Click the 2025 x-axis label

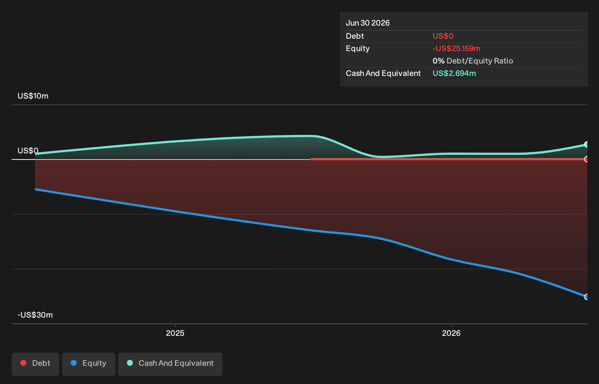coord(175,333)
